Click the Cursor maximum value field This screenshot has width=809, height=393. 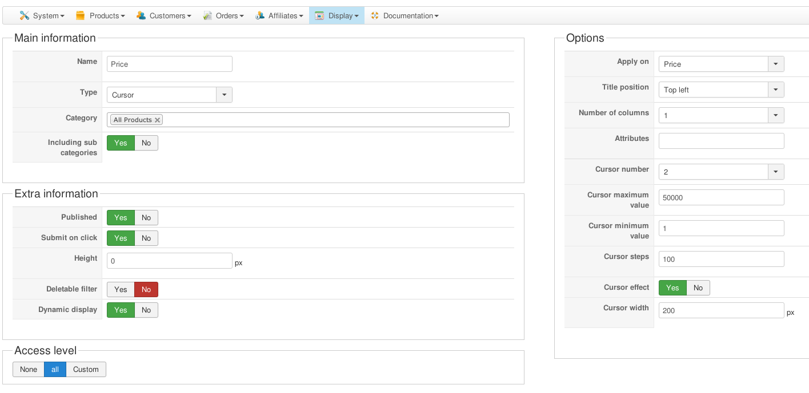click(x=721, y=197)
